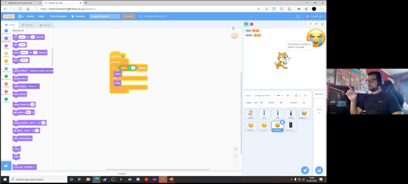Screen dimensions: 408x184
Task: Open layer dropdown in ir a capa block
Action: [x=29, y=167]
